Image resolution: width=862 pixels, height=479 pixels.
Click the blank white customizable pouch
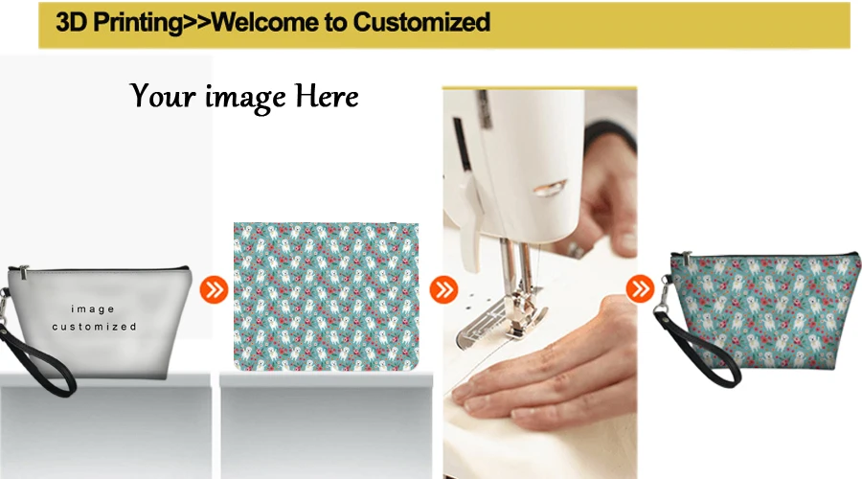pos(97,322)
